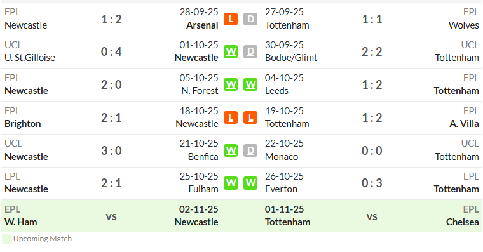
Task: Click the 2:1 score for Brighton vs Newcastle
Action: (x=111, y=117)
